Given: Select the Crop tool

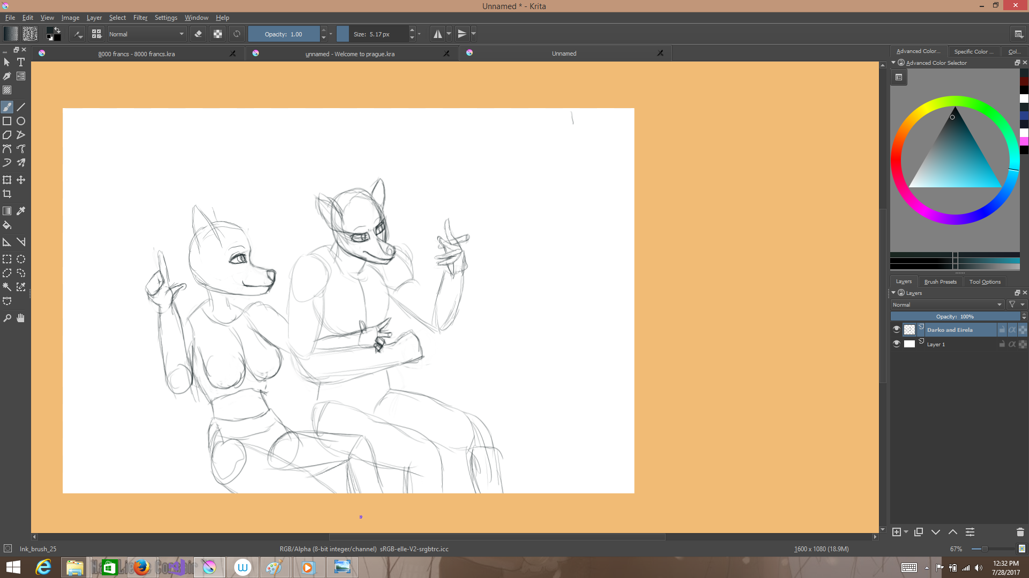Looking at the screenshot, I should 7,194.
